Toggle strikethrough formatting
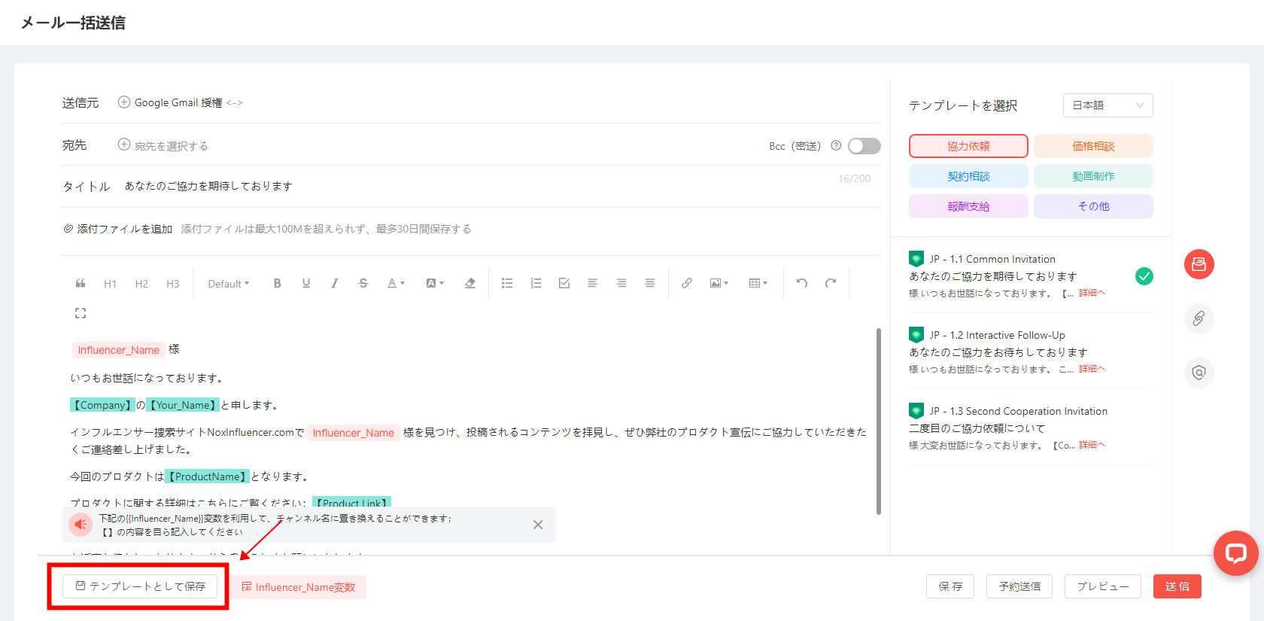 [363, 284]
